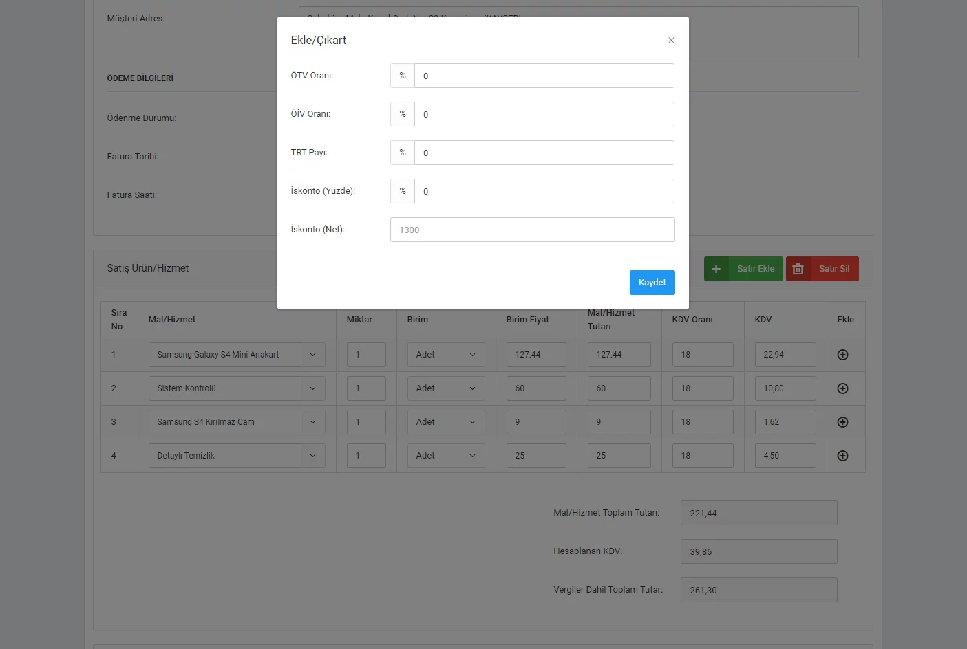Screen dimensions: 967x649
Task: Click the add icon for row 3
Action: (x=842, y=422)
